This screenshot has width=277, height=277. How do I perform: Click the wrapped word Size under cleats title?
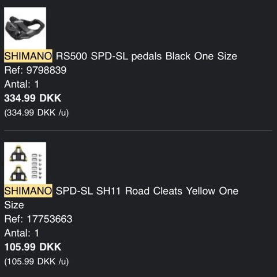tap(14, 205)
